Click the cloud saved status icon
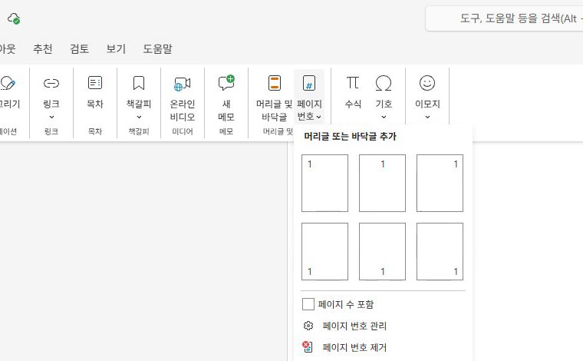Image resolution: width=583 pixels, height=361 pixels. click(x=14, y=18)
